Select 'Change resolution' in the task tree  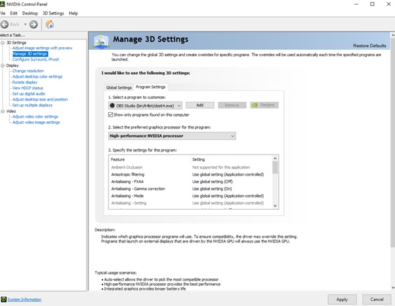[28, 71]
